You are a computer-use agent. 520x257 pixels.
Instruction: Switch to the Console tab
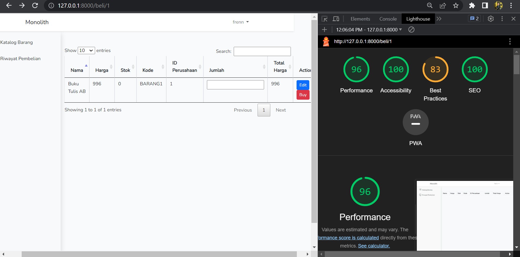pos(388,19)
